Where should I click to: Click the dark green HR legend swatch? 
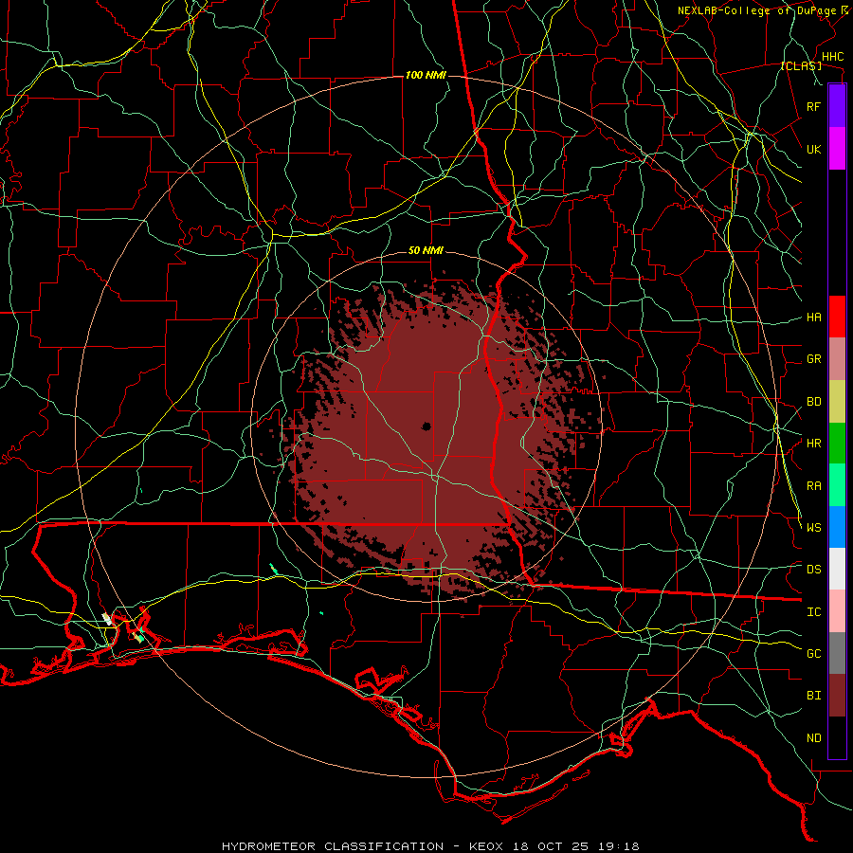pos(837,444)
